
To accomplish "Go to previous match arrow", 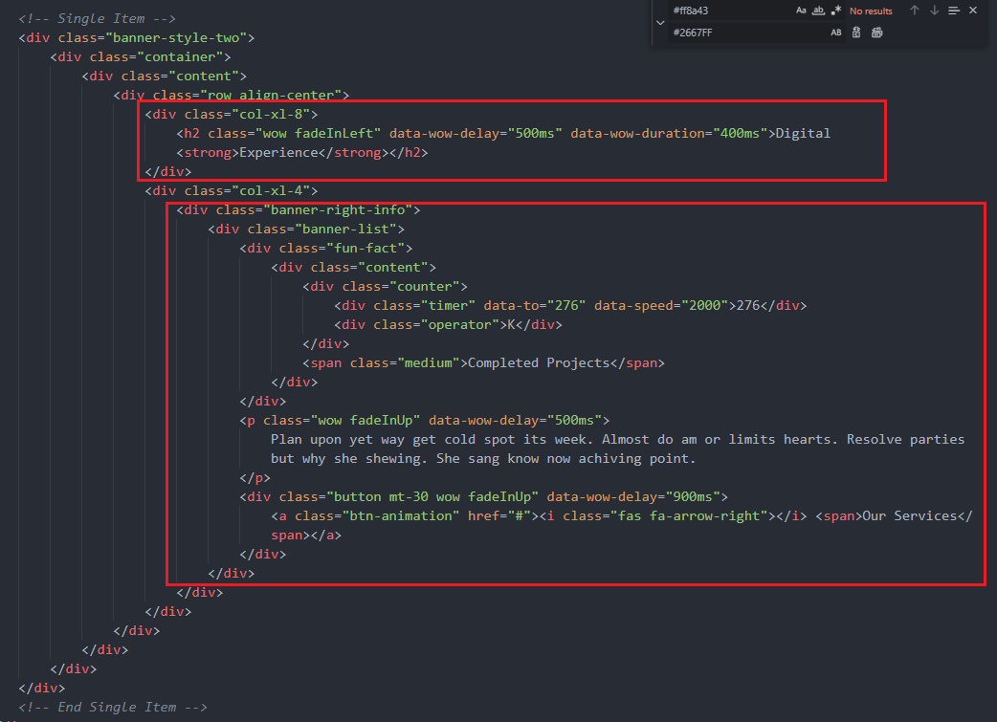I will 915,11.
